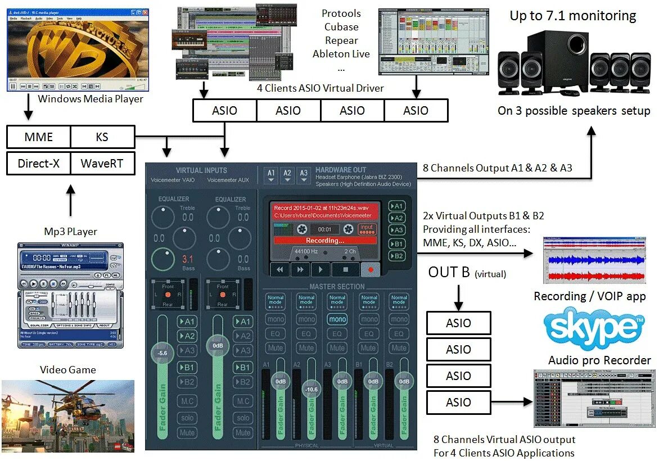The height and width of the screenshot is (461, 659).
Task: Click the A2 bus fader knob showing -10.6
Action: (312, 390)
